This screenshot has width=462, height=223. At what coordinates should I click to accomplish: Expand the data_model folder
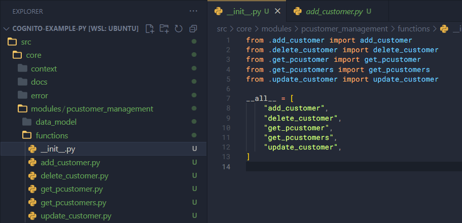pos(56,122)
